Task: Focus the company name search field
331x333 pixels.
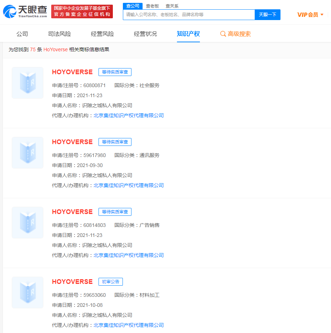Action: tap(189, 15)
